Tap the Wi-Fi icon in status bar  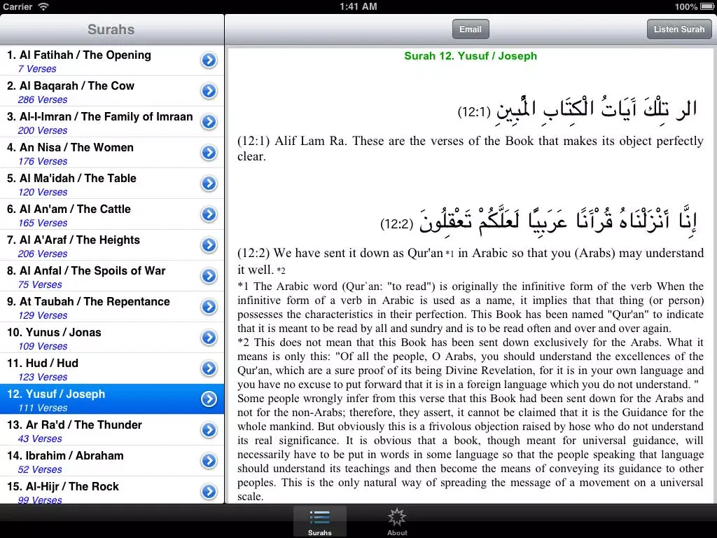[43, 6]
